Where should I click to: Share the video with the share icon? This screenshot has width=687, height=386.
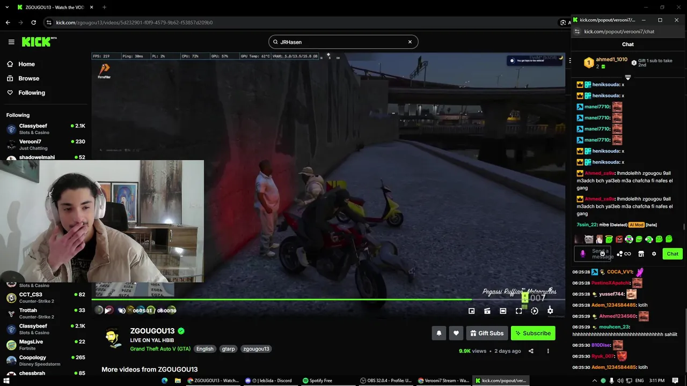tap(531, 351)
